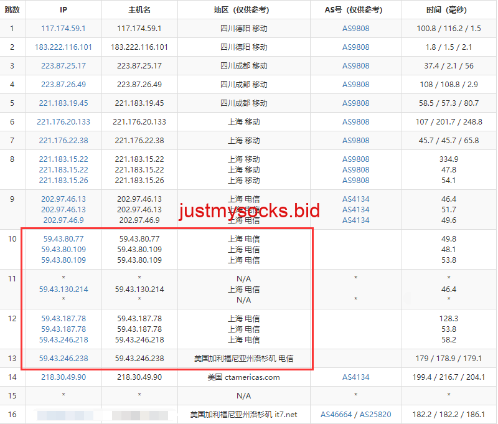Select the ctamericas.com region cell in hop 14
This screenshot has height=424, width=498.
pos(243,377)
